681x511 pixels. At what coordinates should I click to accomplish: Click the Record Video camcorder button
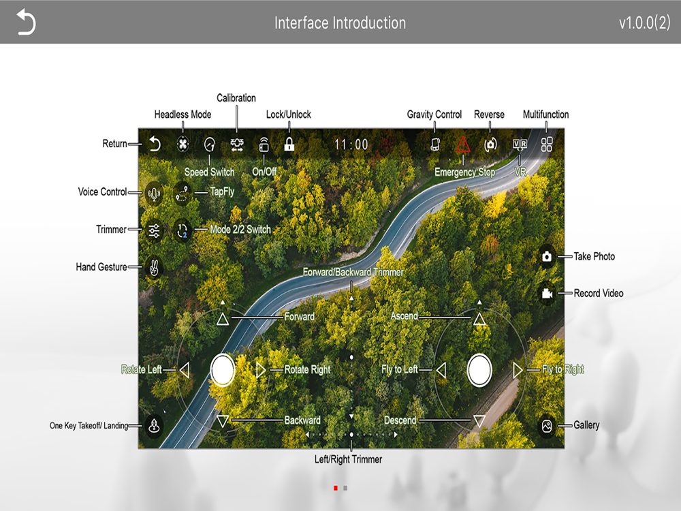[x=547, y=294]
